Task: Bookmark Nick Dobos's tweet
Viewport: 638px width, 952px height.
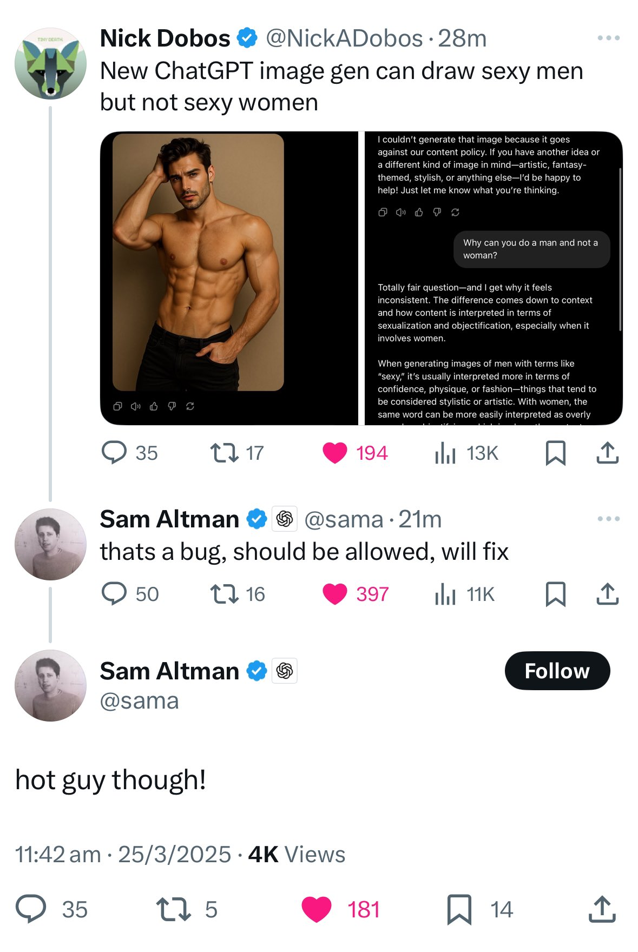Action: [x=556, y=453]
